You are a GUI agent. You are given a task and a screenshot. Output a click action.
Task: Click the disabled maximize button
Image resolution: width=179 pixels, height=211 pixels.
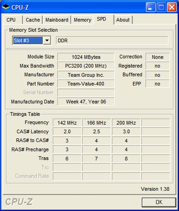click(x=161, y=7)
